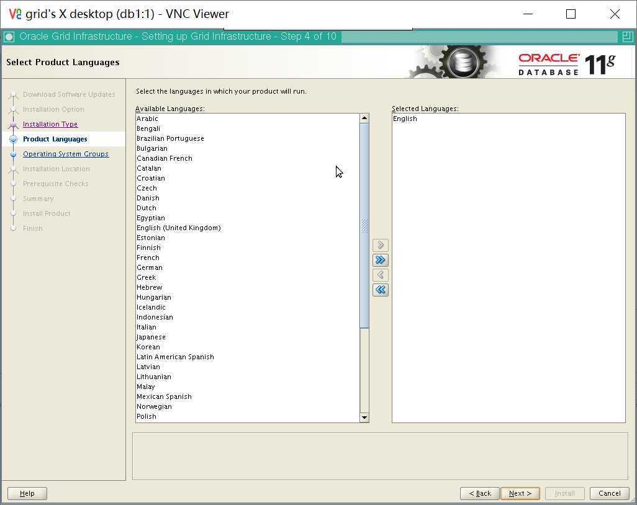The height and width of the screenshot is (505, 637).
Task: Click the single left-arrow remove language button
Action: pyautogui.click(x=380, y=275)
